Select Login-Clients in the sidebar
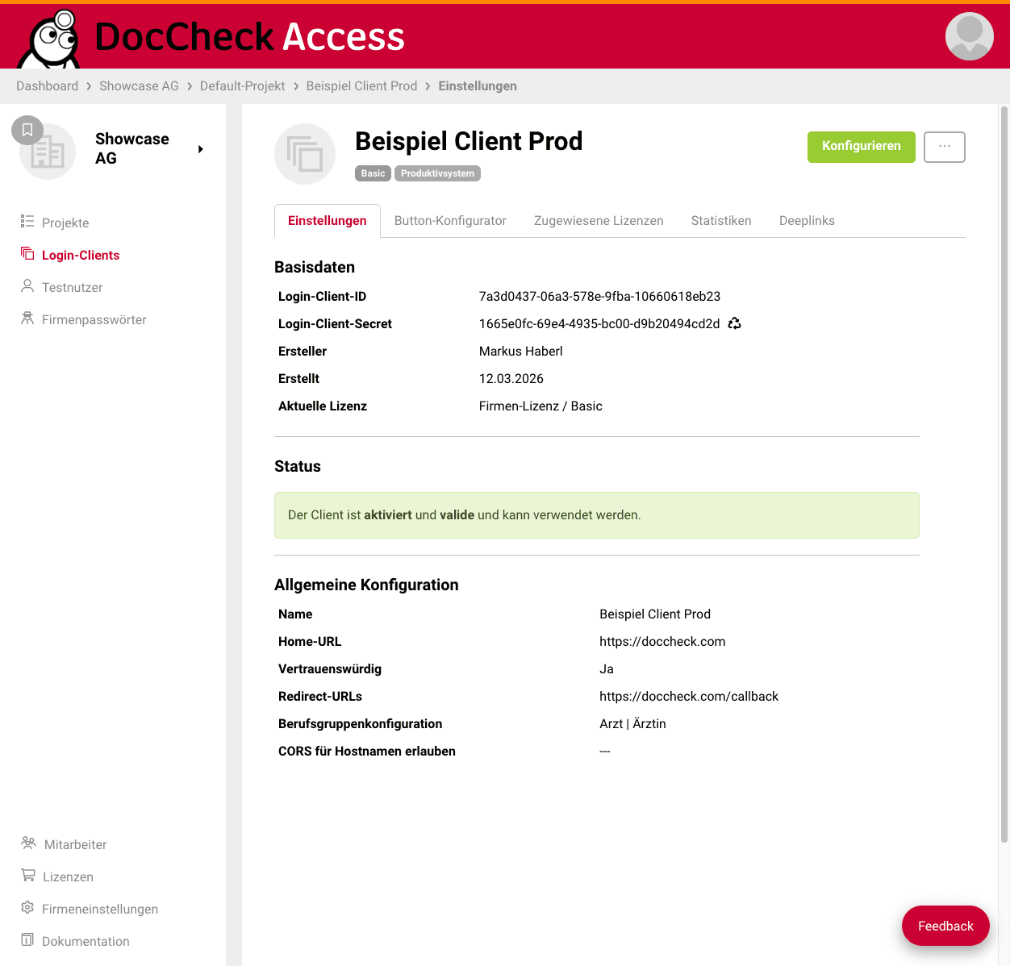The height and width of the screenshot is (966, 1010). tap(81, 255)
